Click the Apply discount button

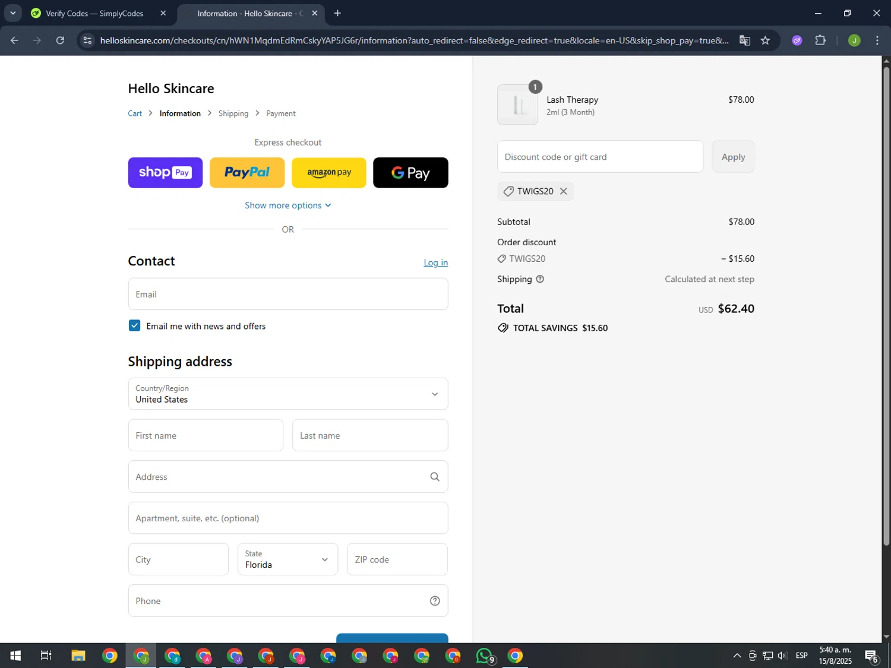(733, 157)
